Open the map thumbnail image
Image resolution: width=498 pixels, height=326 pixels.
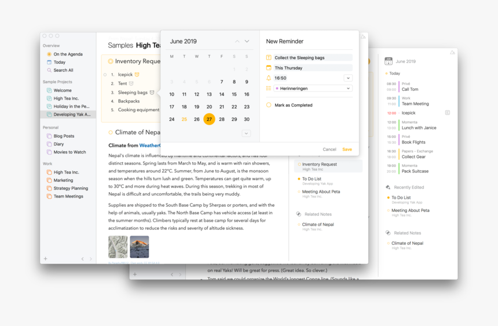tap(118, 247)
